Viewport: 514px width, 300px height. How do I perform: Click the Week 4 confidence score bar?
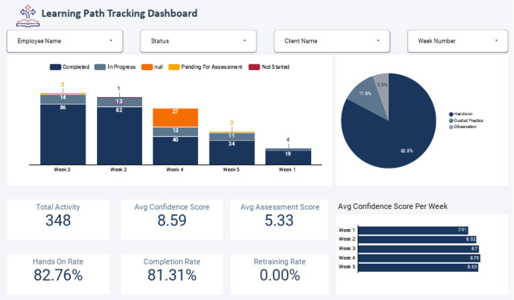point(419,258)
